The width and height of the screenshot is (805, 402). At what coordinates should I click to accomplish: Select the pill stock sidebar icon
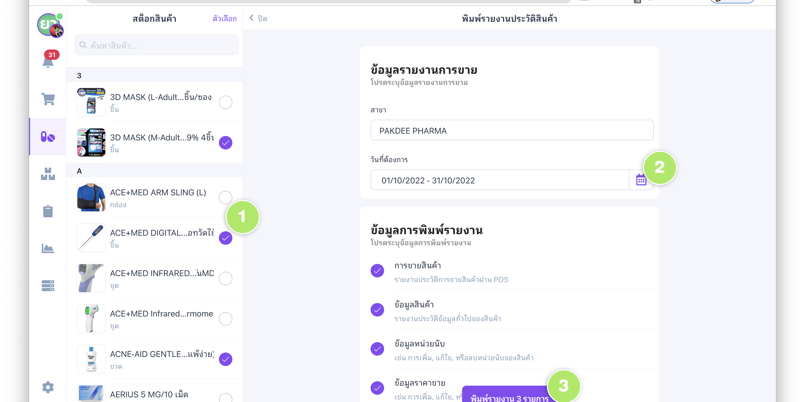coord(48,137)
